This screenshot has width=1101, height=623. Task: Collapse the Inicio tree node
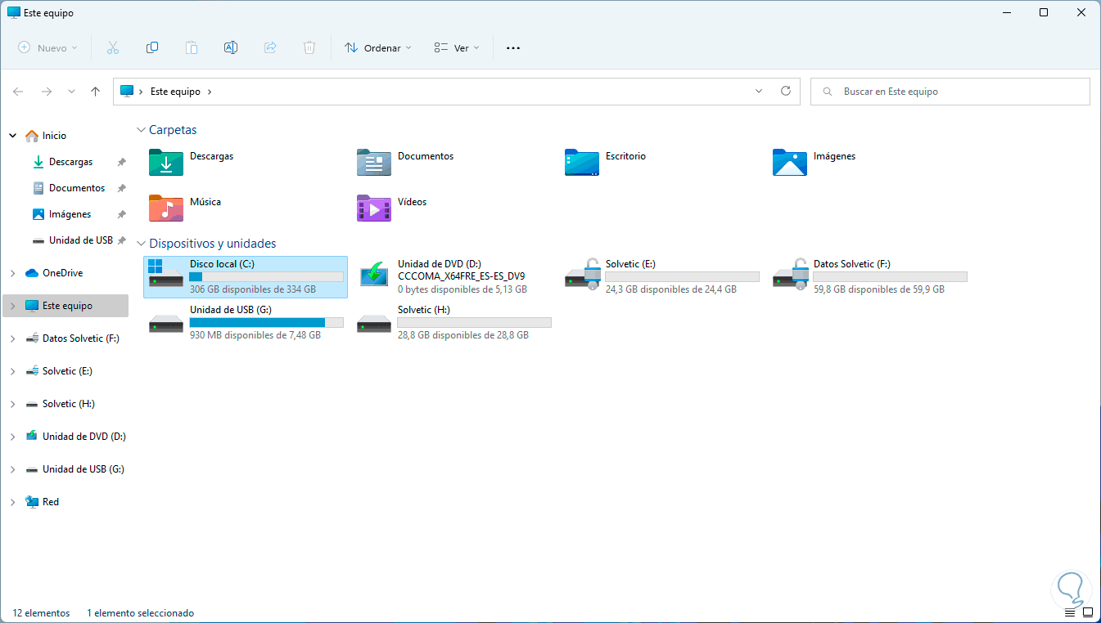[x=12, y=136]
